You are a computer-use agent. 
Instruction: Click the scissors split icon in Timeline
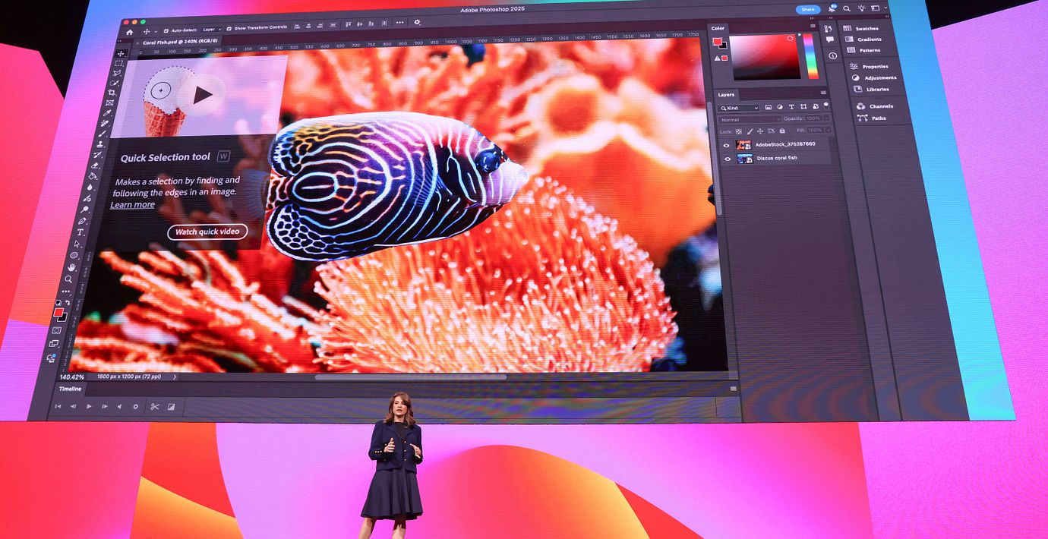(154, 406)
